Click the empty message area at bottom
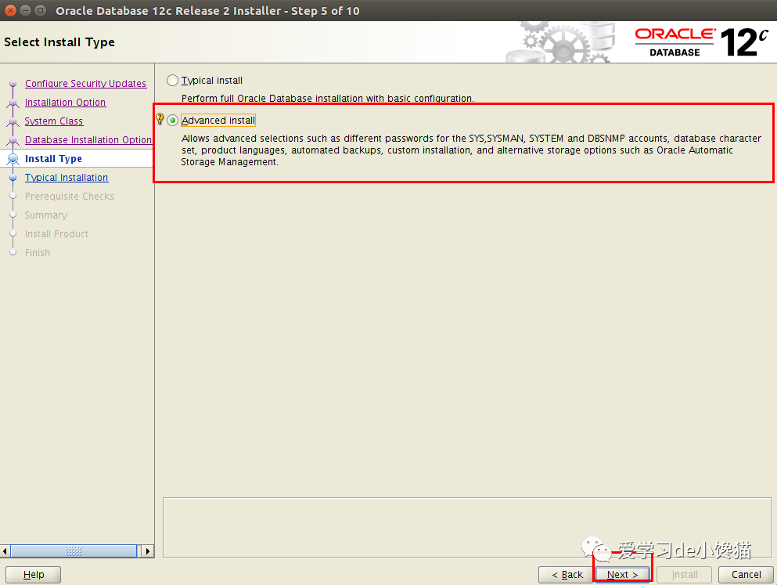Screen dimensions: 777x585 pos(467,528)
